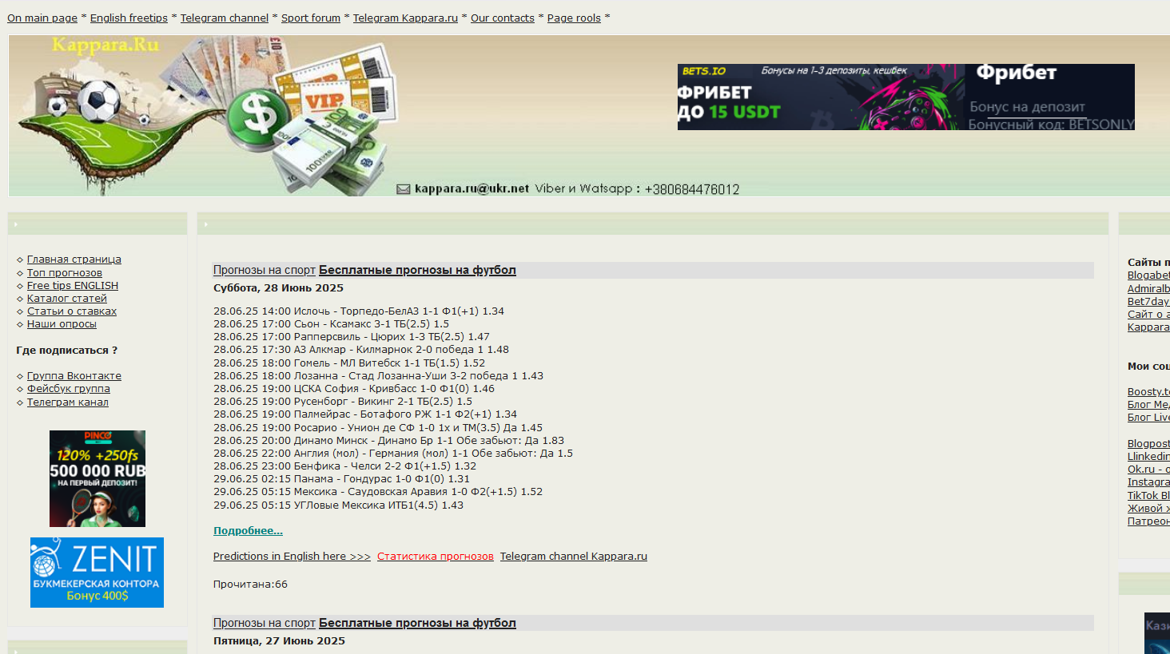Screen dimensions: 1170x654
Task: Open the Zenit bookmaker banner
Action: tap(97, 572)
